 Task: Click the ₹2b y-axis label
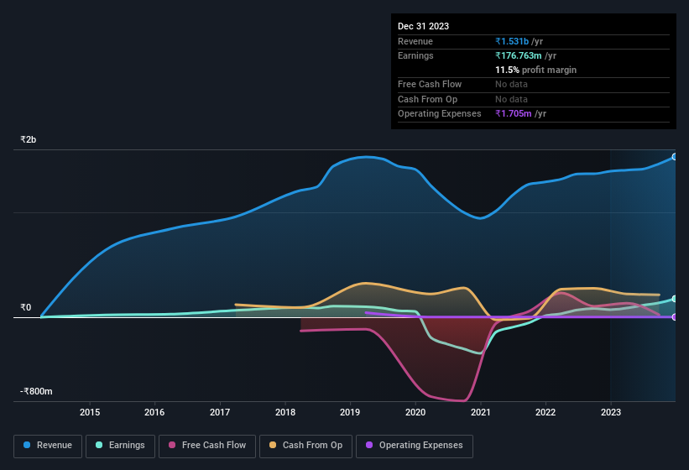point(29,139)
